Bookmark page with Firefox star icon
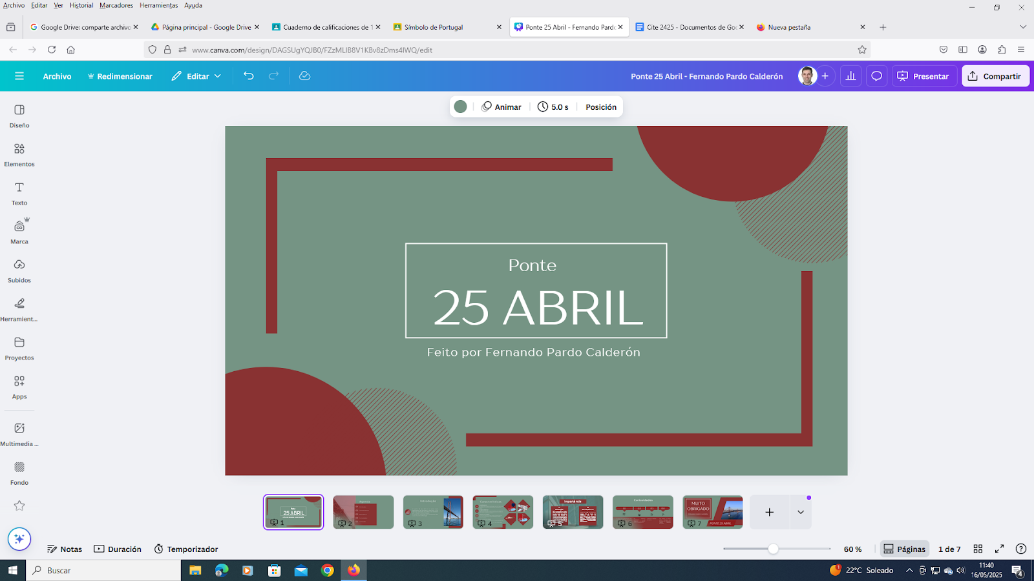Image resolution: width=1034 pixels, height=581 pixels. [x=862, y=50]
